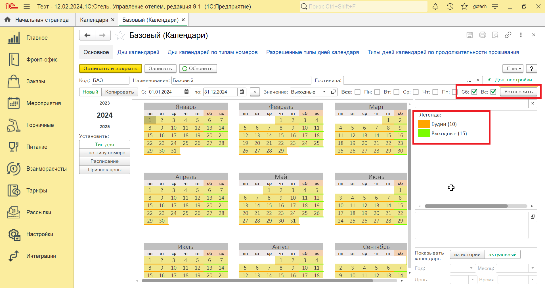
Task: Click the Записать button
Action: click(x=160, y=69)
